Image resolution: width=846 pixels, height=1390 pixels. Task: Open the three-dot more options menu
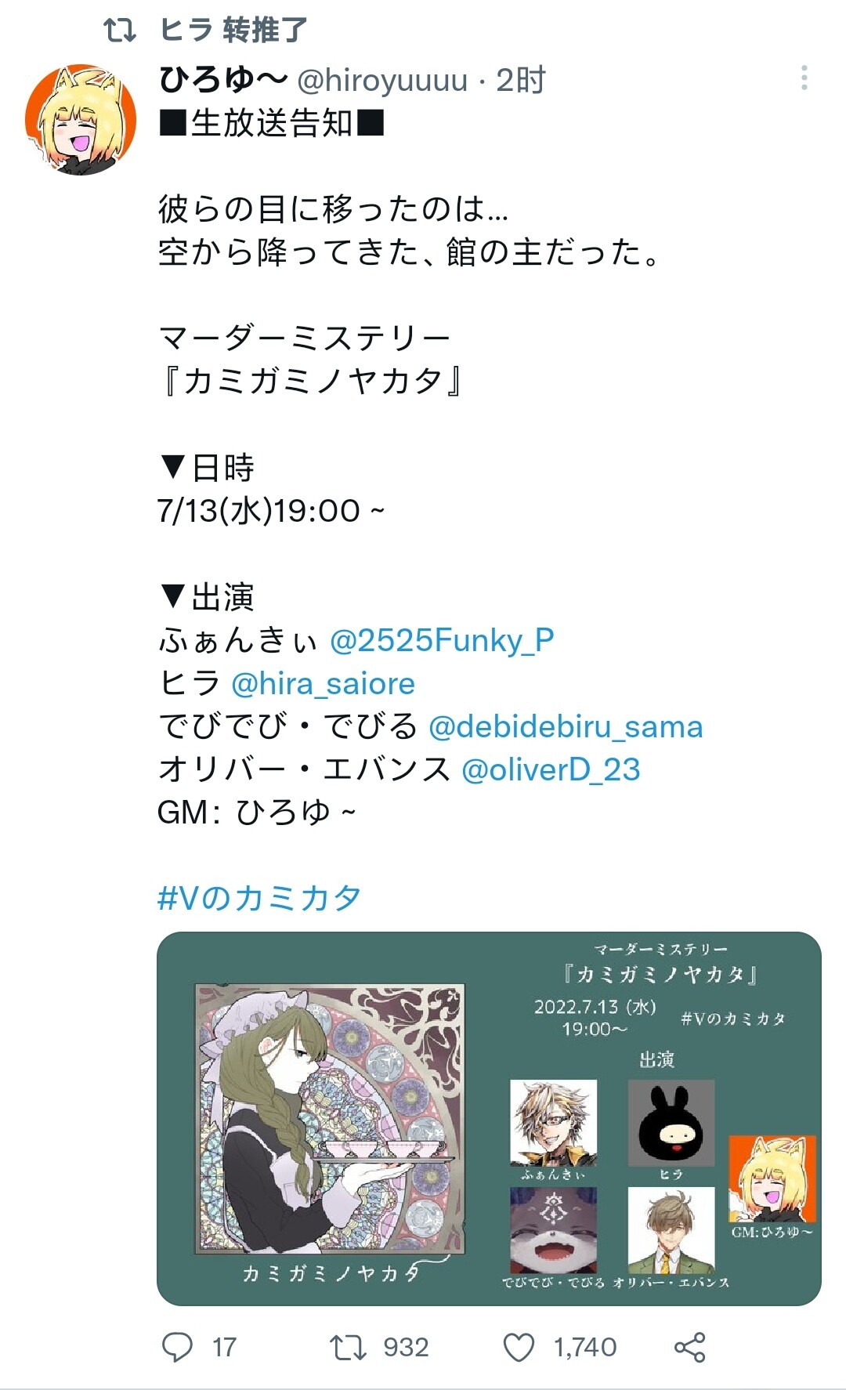(804, 78)
